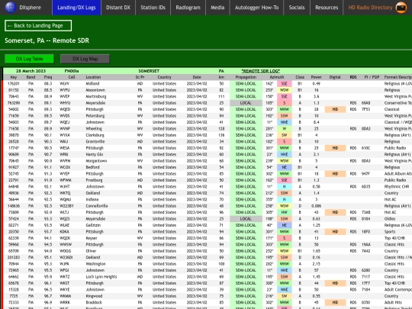Open the Radiogram tab

pyautogui.click(x=188, y=8)
